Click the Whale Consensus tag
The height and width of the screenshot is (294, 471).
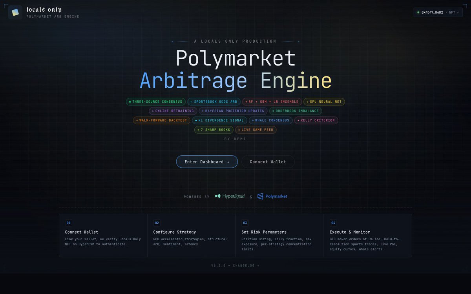270,120
